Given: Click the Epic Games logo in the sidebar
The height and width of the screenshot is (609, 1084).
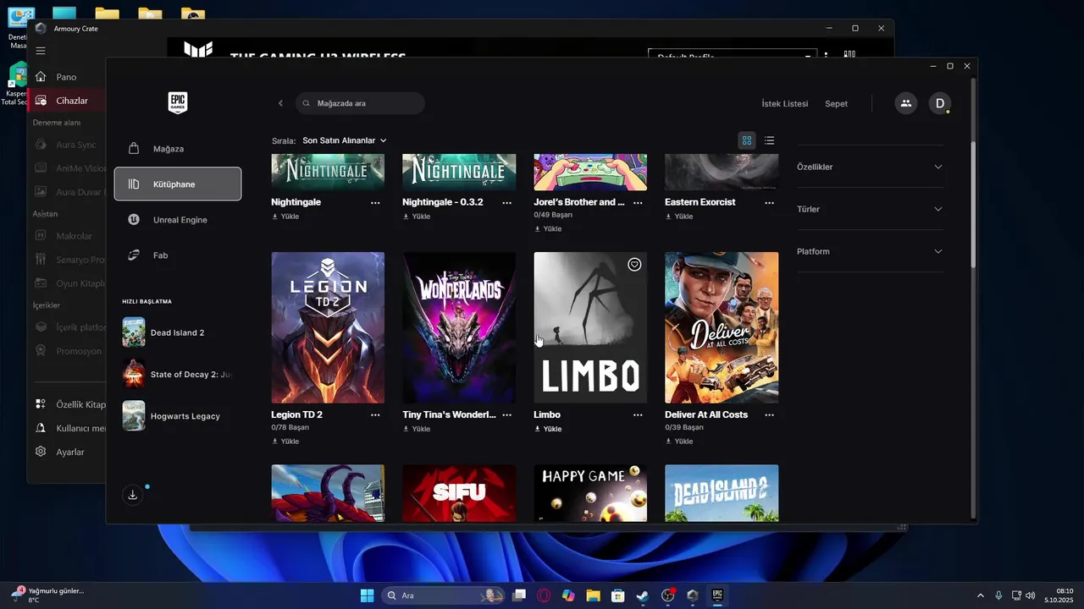Looking at the screenshot, I should pos(177,102).
